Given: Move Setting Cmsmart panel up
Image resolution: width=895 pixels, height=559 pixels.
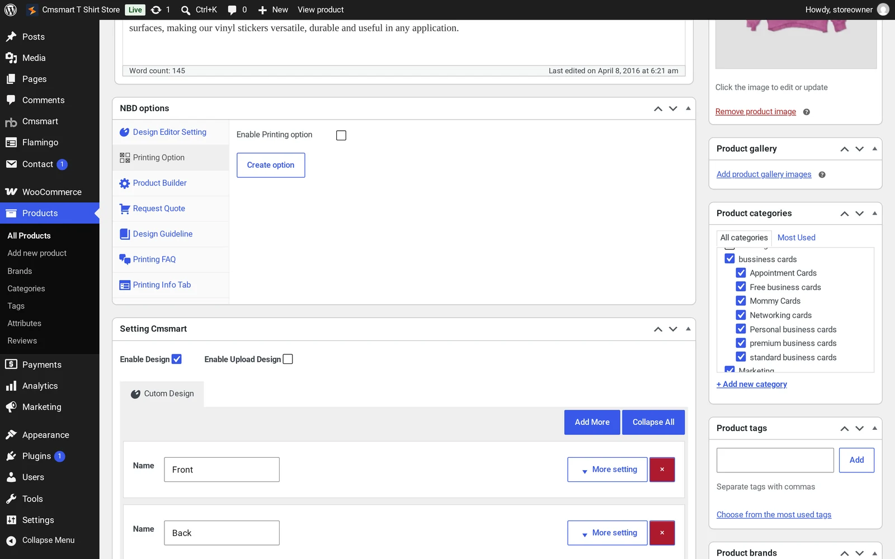Looking at the screenshot, I should (x=658, y=329).
